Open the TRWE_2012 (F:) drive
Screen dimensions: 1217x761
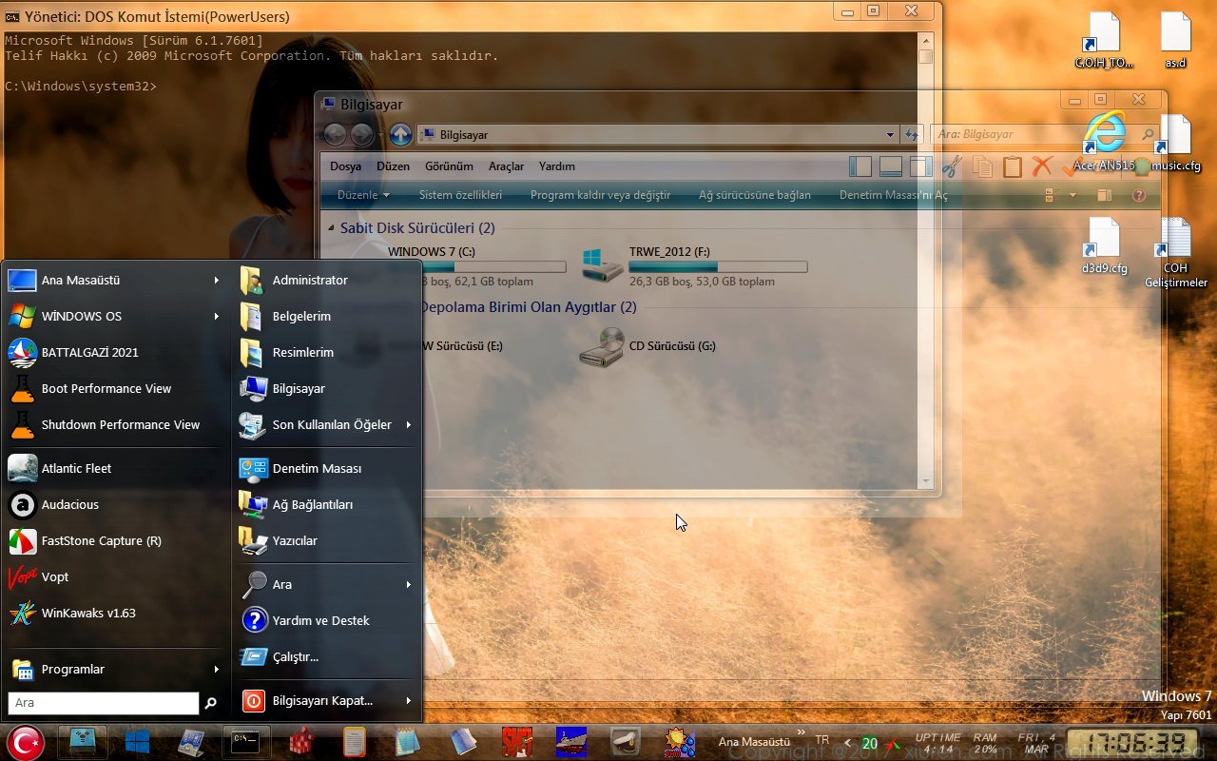694,265
